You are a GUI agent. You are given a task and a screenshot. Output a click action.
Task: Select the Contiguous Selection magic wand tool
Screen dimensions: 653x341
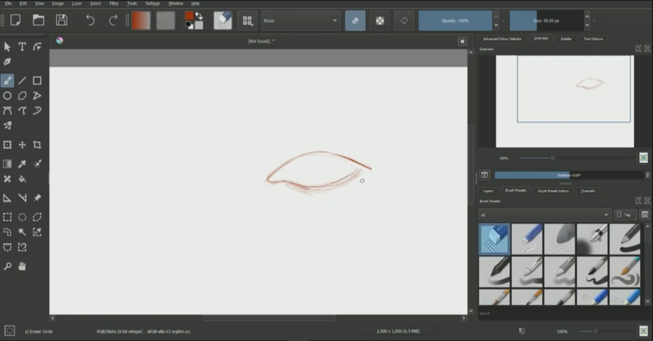(22, 232)
